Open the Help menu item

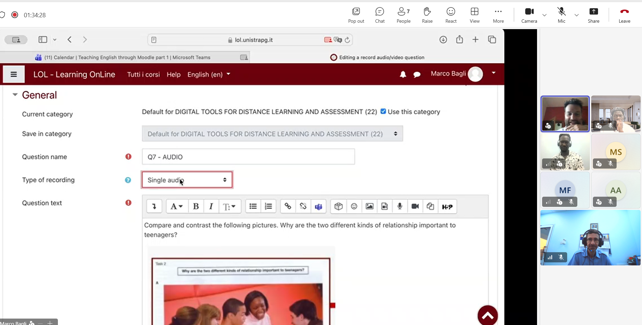coord(173,74)
